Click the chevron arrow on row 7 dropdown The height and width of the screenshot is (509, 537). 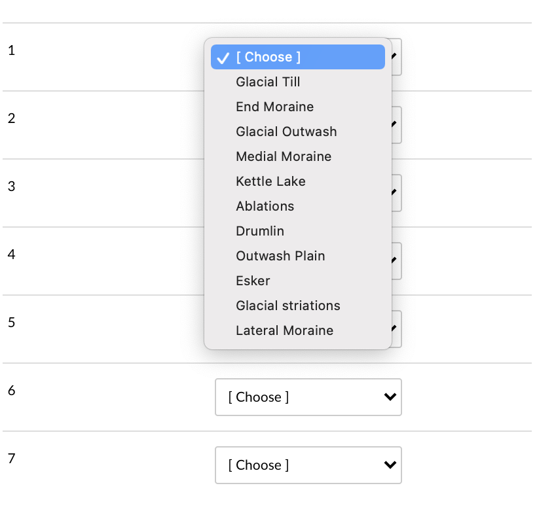coord(390,465)
